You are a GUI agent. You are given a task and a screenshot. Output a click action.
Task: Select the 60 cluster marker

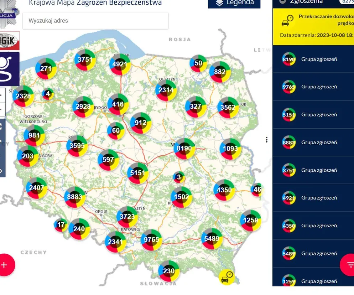[116, 130]
